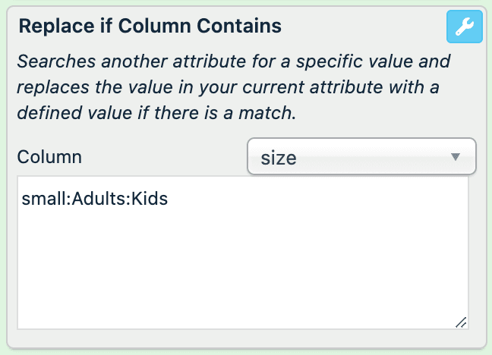
Task: Click the "Column" label
Action: tap(49, 157)
